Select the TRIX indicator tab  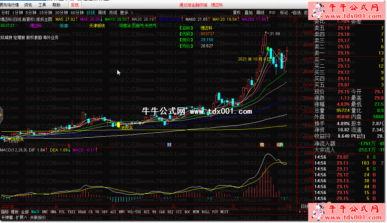pos(71,212)
